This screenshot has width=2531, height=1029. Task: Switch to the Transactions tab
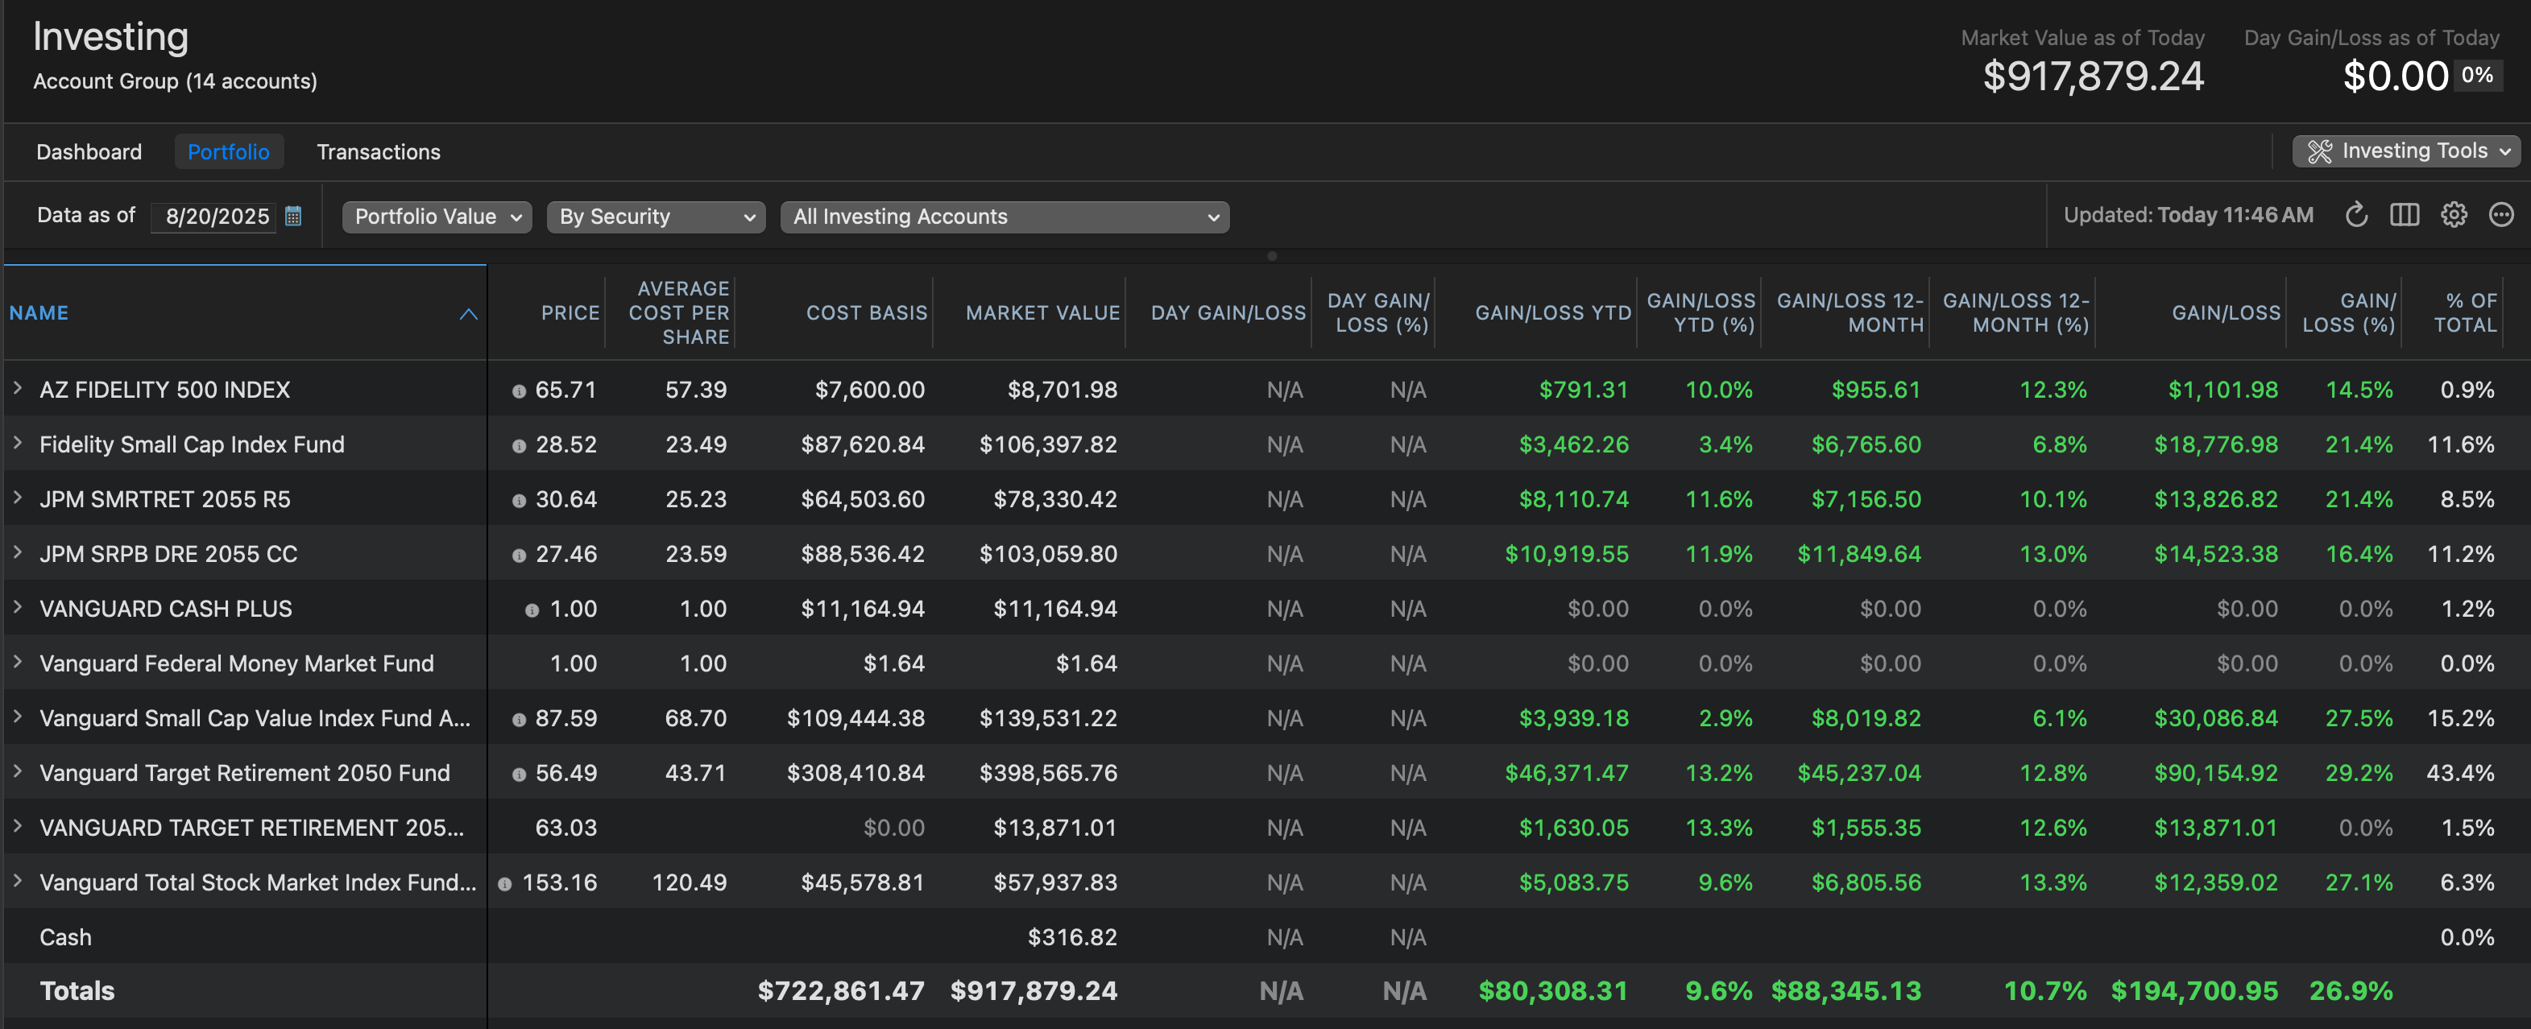point(379,152)
